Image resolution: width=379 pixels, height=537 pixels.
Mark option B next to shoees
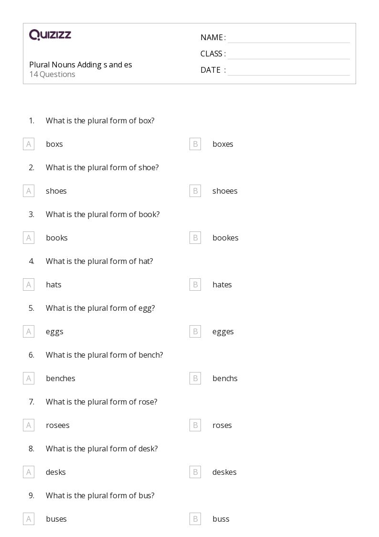[x=195, y=191]
